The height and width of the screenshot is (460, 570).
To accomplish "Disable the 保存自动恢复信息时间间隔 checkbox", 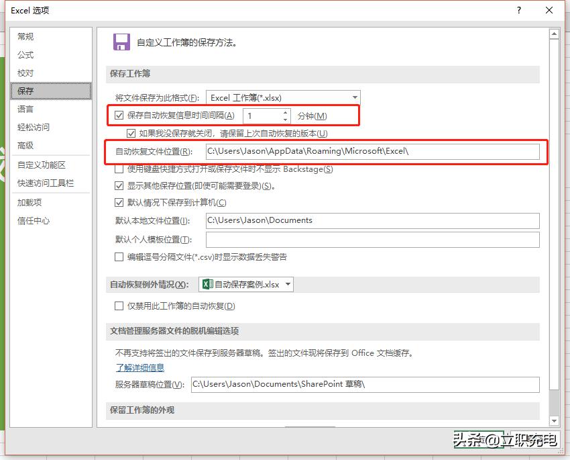I will [x=119, y=116].
